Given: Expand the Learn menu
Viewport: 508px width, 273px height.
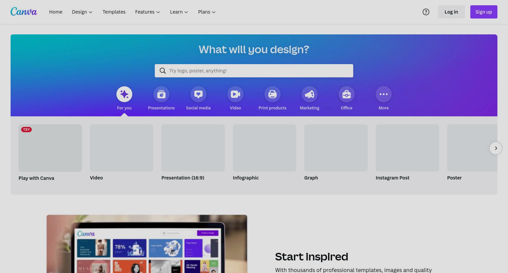Looking at the screenshot, I should click(x=179, y=12).
